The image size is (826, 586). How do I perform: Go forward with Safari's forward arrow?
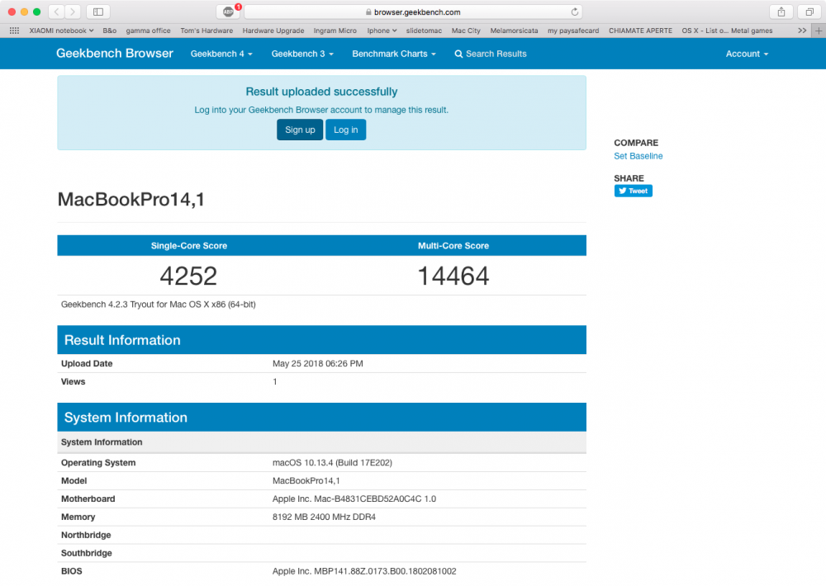tap(73, 12)
